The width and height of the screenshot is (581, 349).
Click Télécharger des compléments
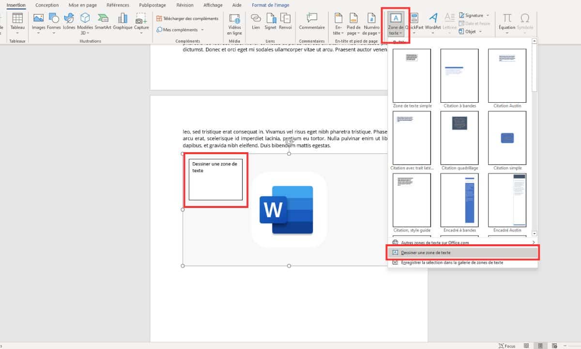pyautogui.click(x=187, y=18)
